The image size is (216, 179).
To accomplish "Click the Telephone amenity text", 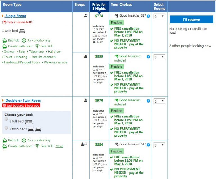I will 36,52.
